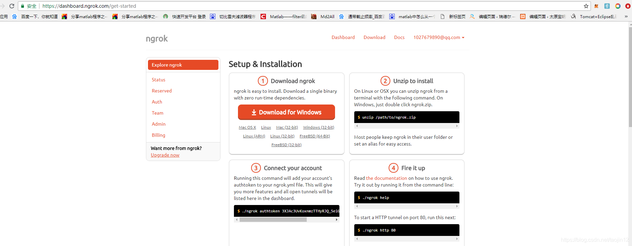This screenshot has width=632, height=246.
Task: Open the blue S extension icon
Action: (x=607, y=6)
